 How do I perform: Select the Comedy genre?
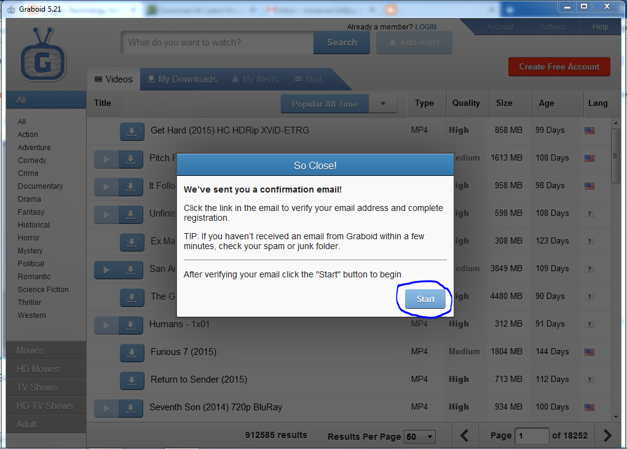[32, 160]
